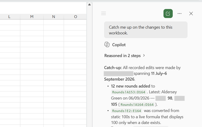
Task: Close the Copilot pane
Action: coord(191,14)
